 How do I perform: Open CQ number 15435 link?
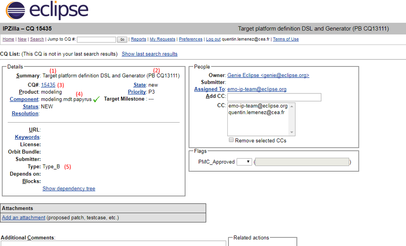tap(48, 85)
